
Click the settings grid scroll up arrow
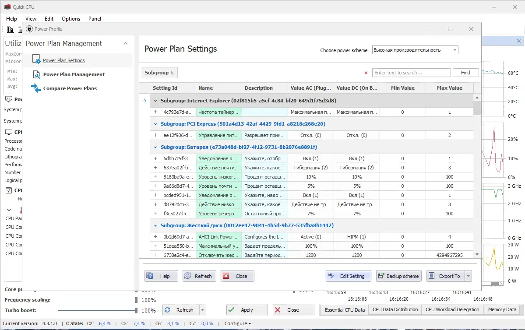point(477,98)
